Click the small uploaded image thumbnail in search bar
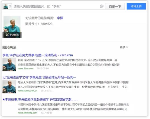The width and height of the screenshot is (150, 119). tap(6, 6)
